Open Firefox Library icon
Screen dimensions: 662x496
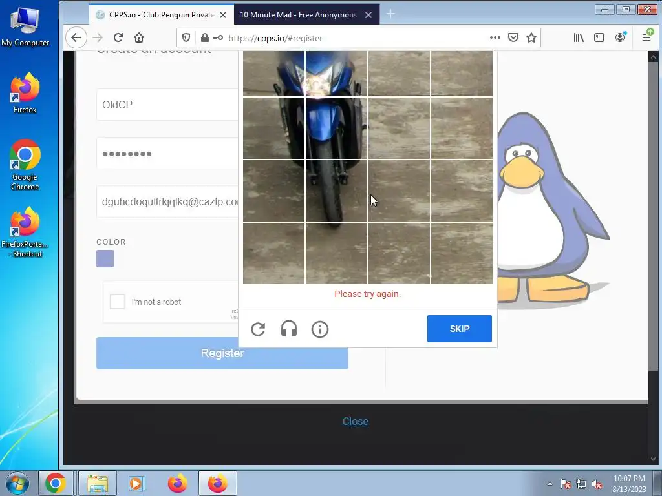coord(579,38)
